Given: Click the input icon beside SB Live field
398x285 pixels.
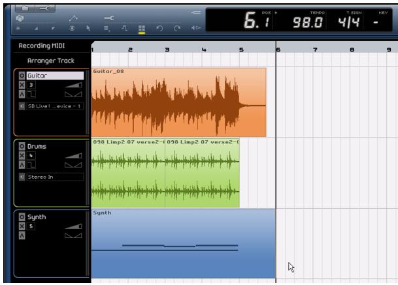Looking at the screenshot, I should pos(22,106).
